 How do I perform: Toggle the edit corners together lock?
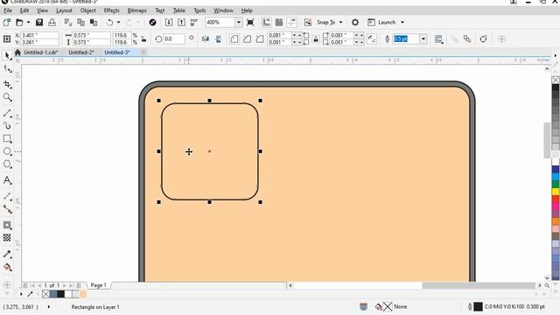[x=316, y=38]
